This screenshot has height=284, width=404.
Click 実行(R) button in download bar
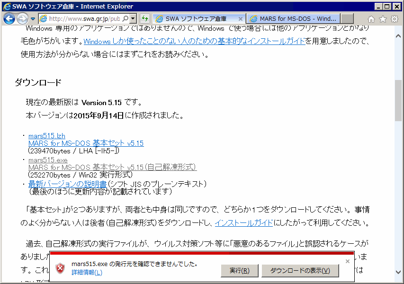coord(239,271)
